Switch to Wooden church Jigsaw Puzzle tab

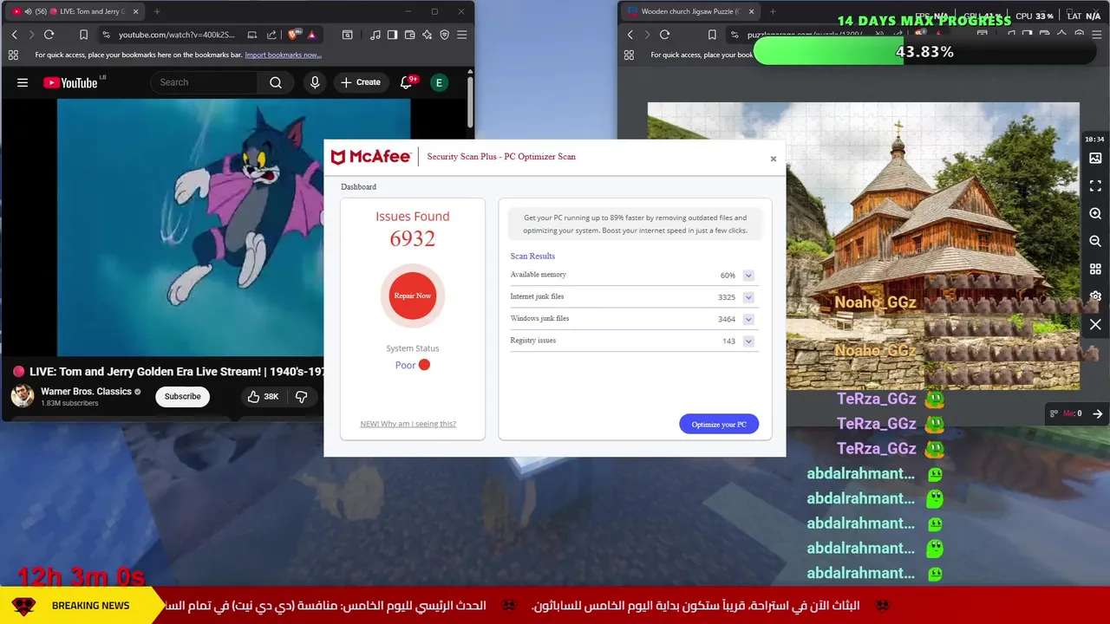point(691,11)
